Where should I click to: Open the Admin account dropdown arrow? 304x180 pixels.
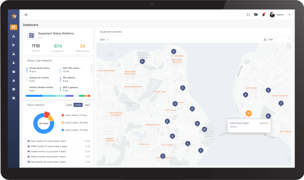click(289, 15)
